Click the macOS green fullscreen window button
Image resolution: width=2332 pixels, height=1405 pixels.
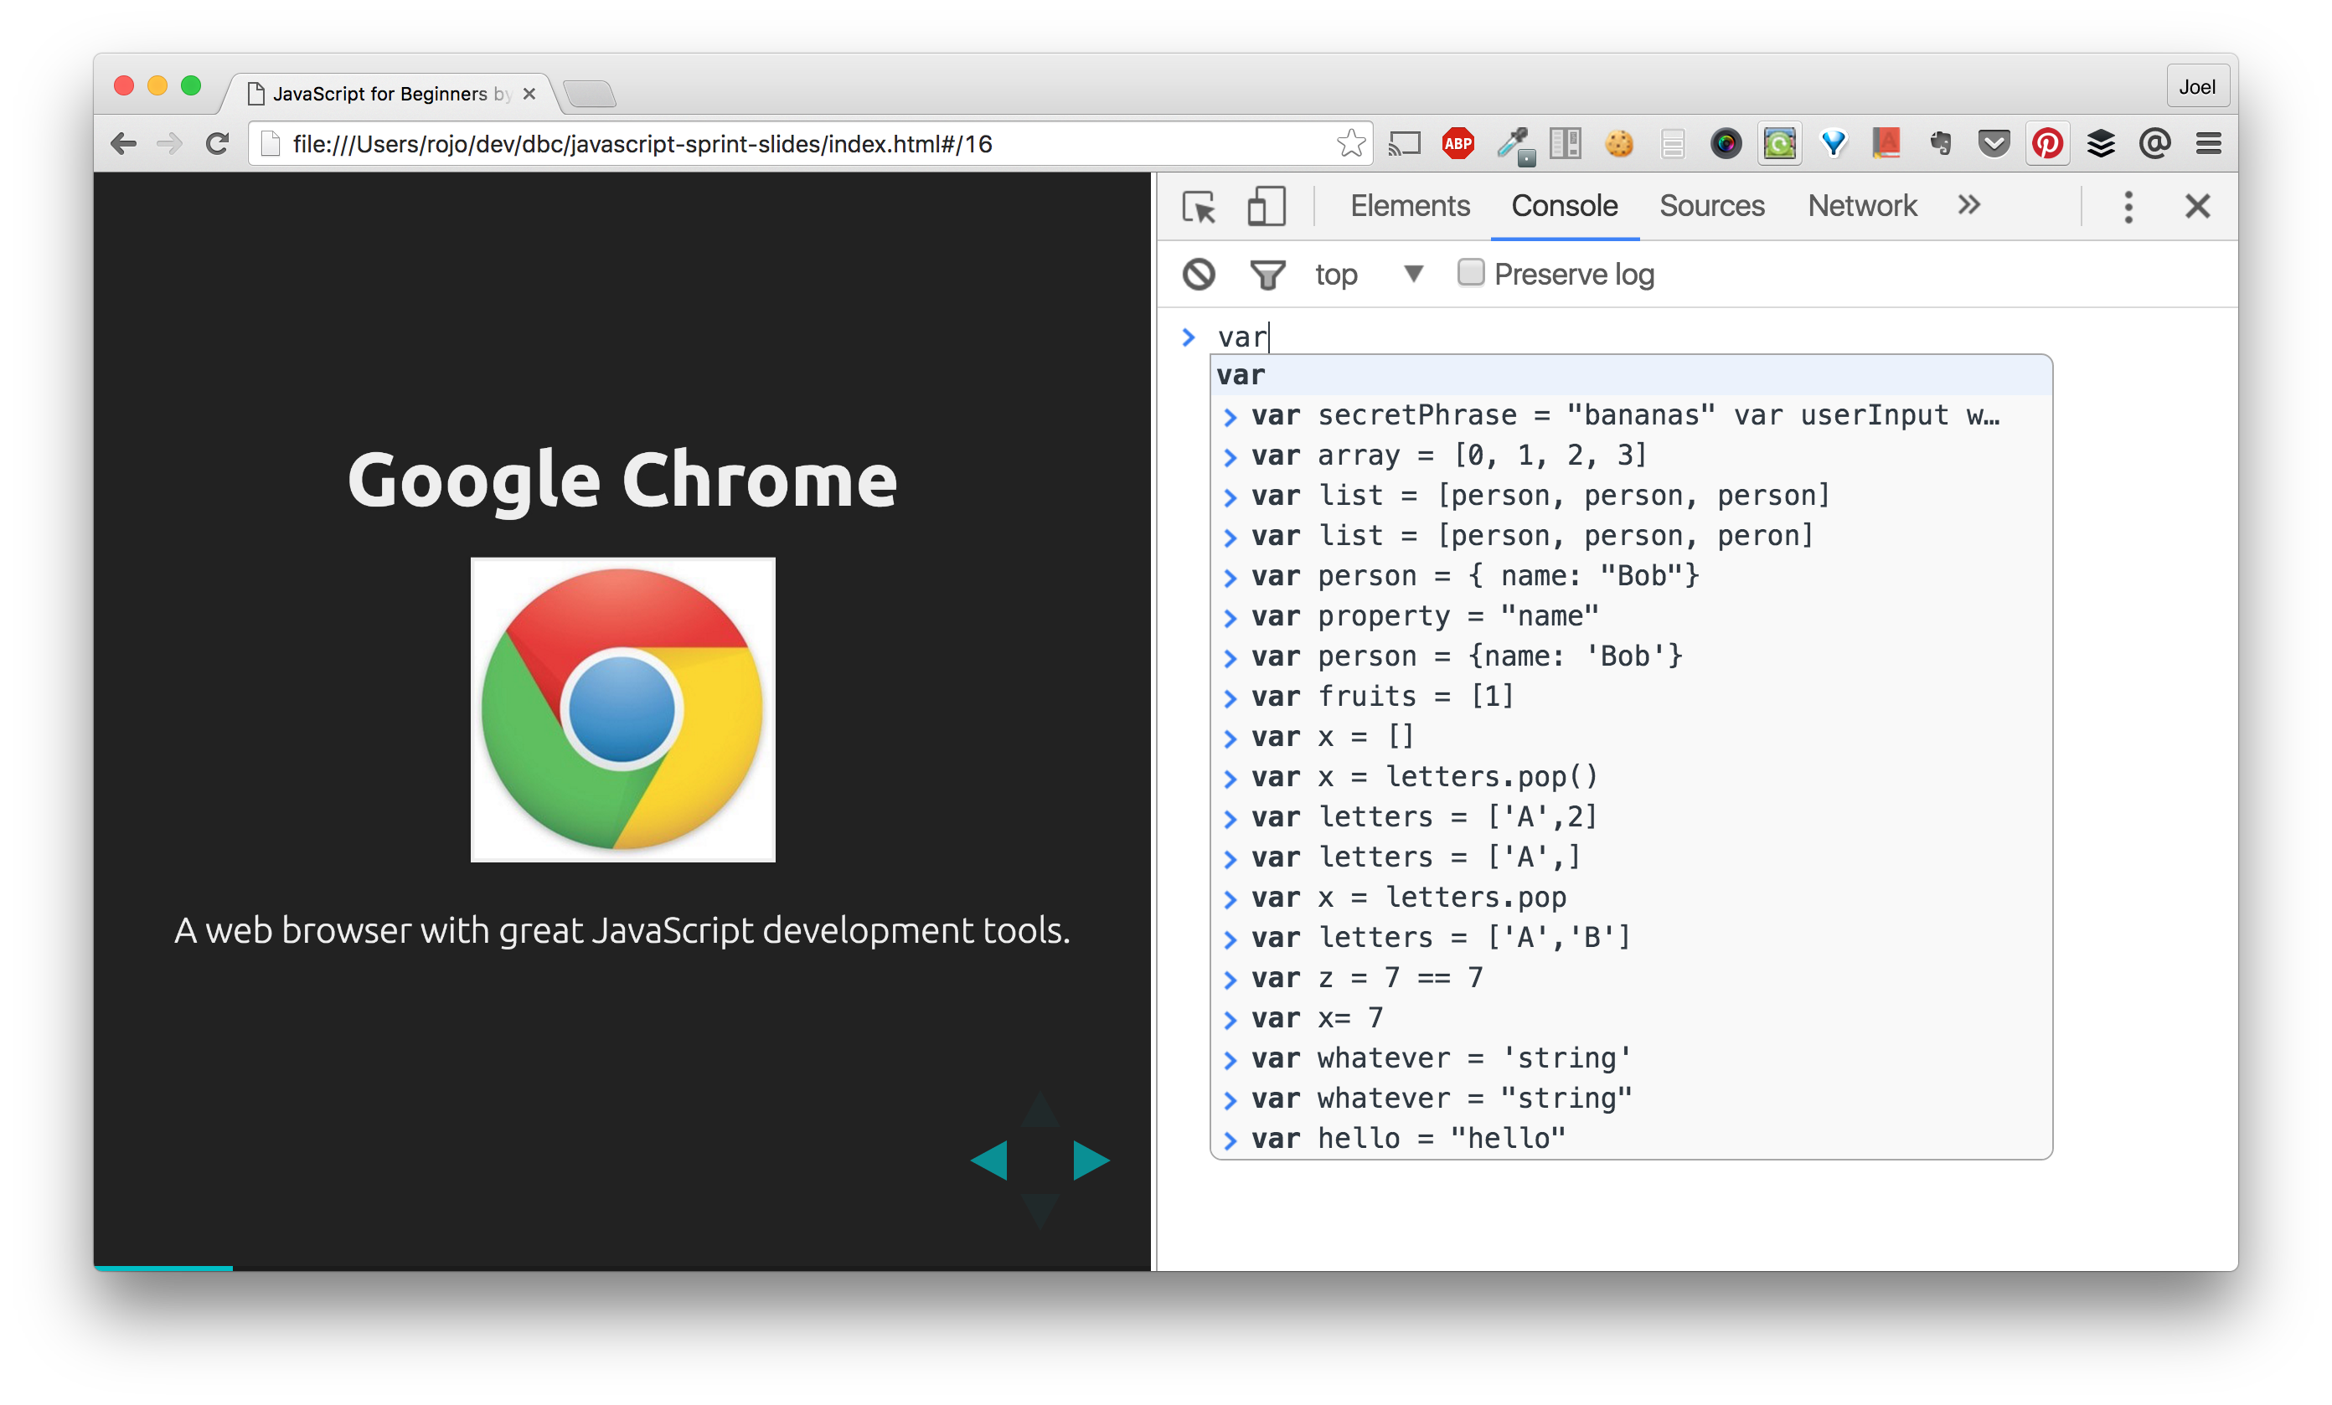[191, 86]
